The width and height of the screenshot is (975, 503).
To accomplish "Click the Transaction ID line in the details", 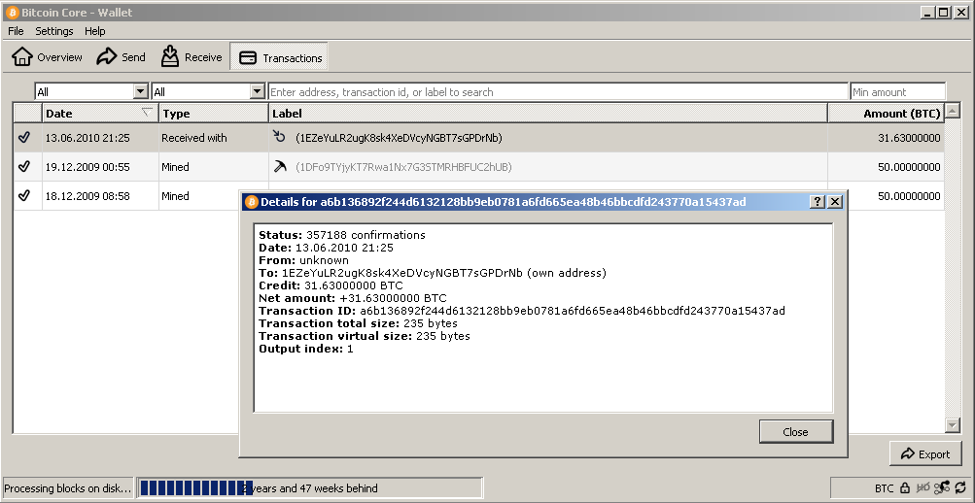I will [x=522, y=311].
